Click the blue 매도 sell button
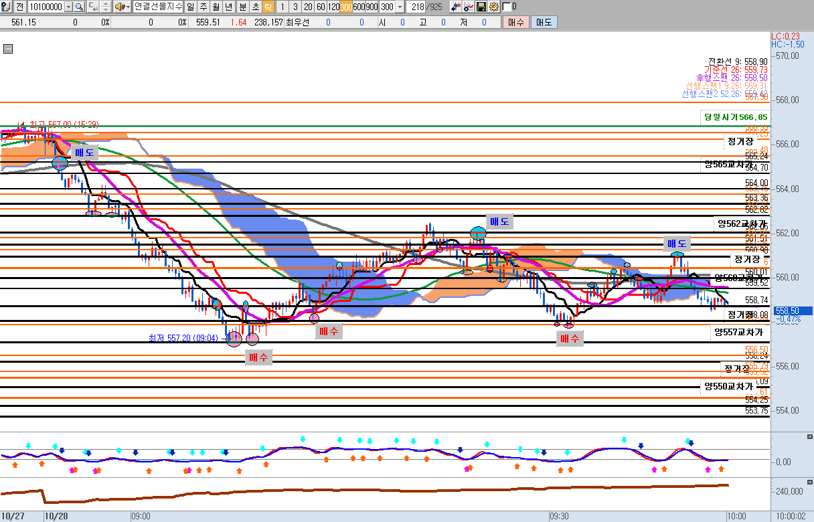Viewport: 814px width, 522px height. pos(543,22)
